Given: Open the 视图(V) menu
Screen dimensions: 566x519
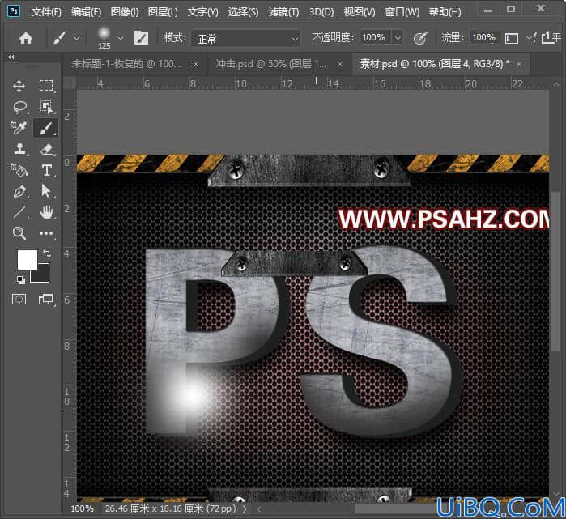Looking at the screenshot, I should (360, 12).
